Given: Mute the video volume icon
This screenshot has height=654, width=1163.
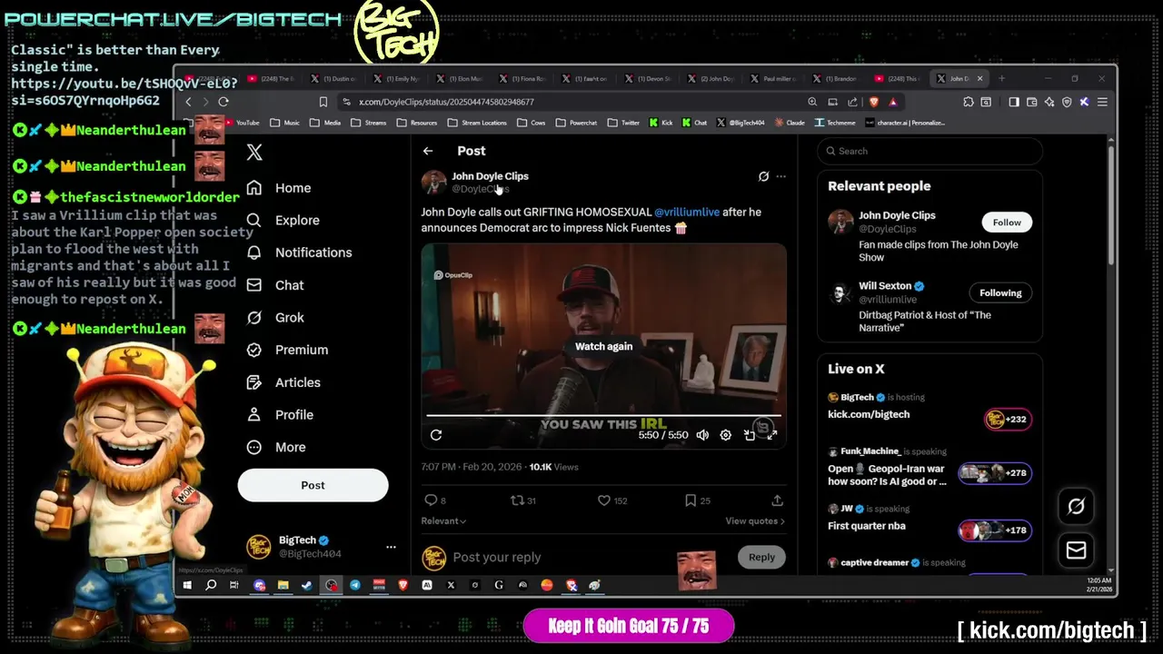Looking at the screenshot, I should tap(702, 435).
